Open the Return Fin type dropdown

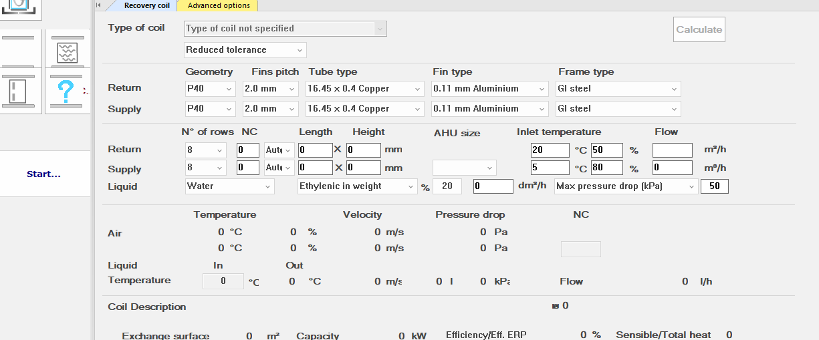pyautogui.click(x=490, y=89)
